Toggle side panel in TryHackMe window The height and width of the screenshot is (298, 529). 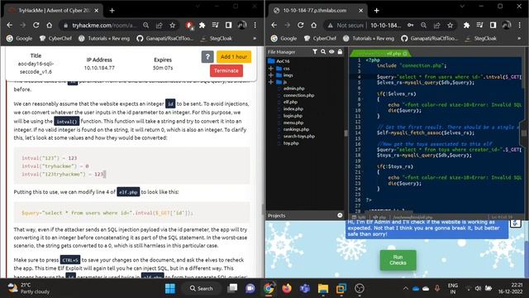(x=228, y=26)
